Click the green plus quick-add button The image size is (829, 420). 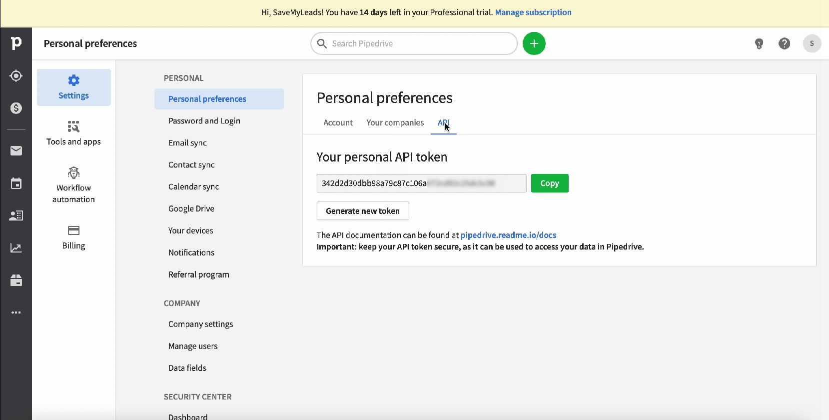(x=534, y=43)
